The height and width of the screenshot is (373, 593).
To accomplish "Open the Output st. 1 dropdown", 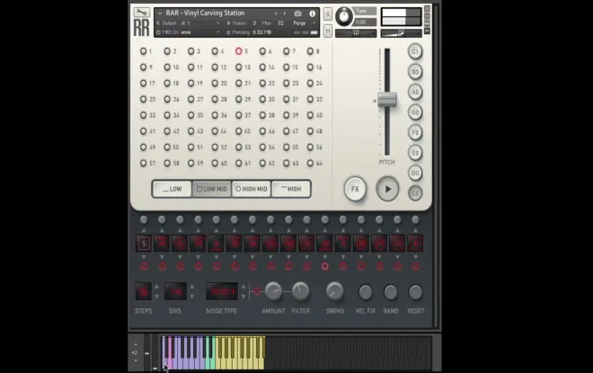I will 217,23.
